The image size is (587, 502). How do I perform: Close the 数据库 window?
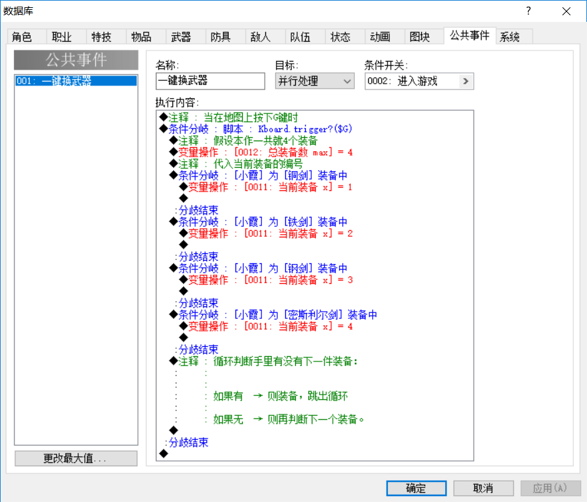click(x=566, y=11)
